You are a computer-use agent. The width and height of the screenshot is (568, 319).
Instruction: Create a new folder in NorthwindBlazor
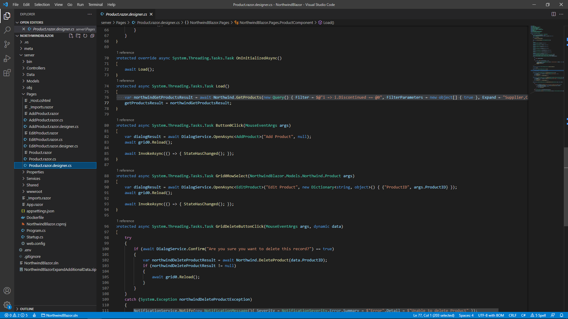pos(78,36)
